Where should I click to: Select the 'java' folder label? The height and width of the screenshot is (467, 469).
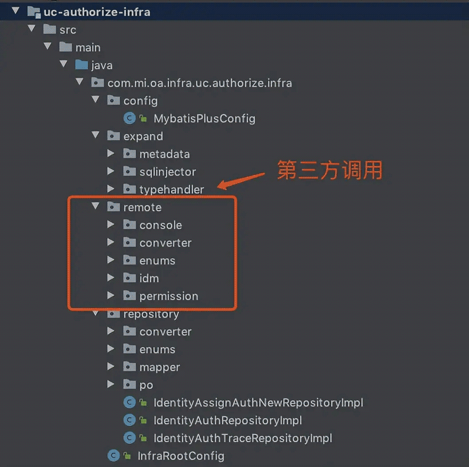click(102, 65)
